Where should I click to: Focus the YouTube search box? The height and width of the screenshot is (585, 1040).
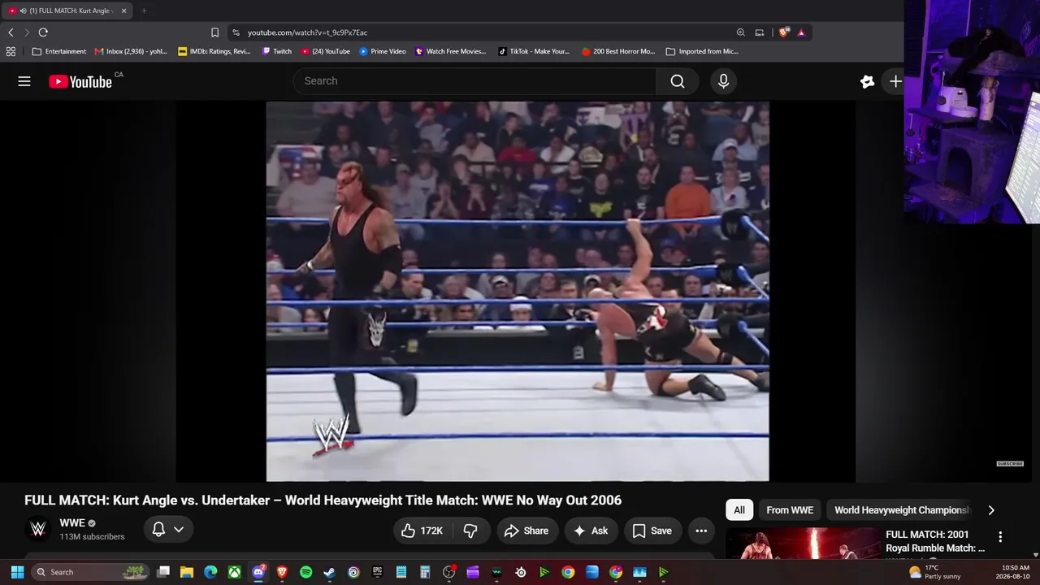coord(474,81)
